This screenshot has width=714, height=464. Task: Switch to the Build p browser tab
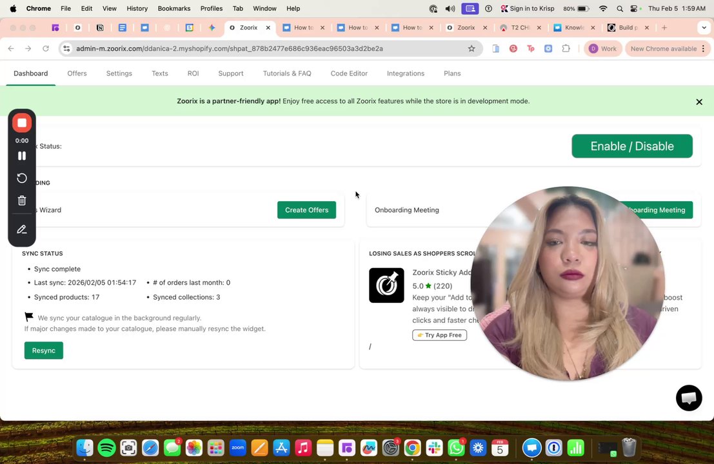click(628, 28)
